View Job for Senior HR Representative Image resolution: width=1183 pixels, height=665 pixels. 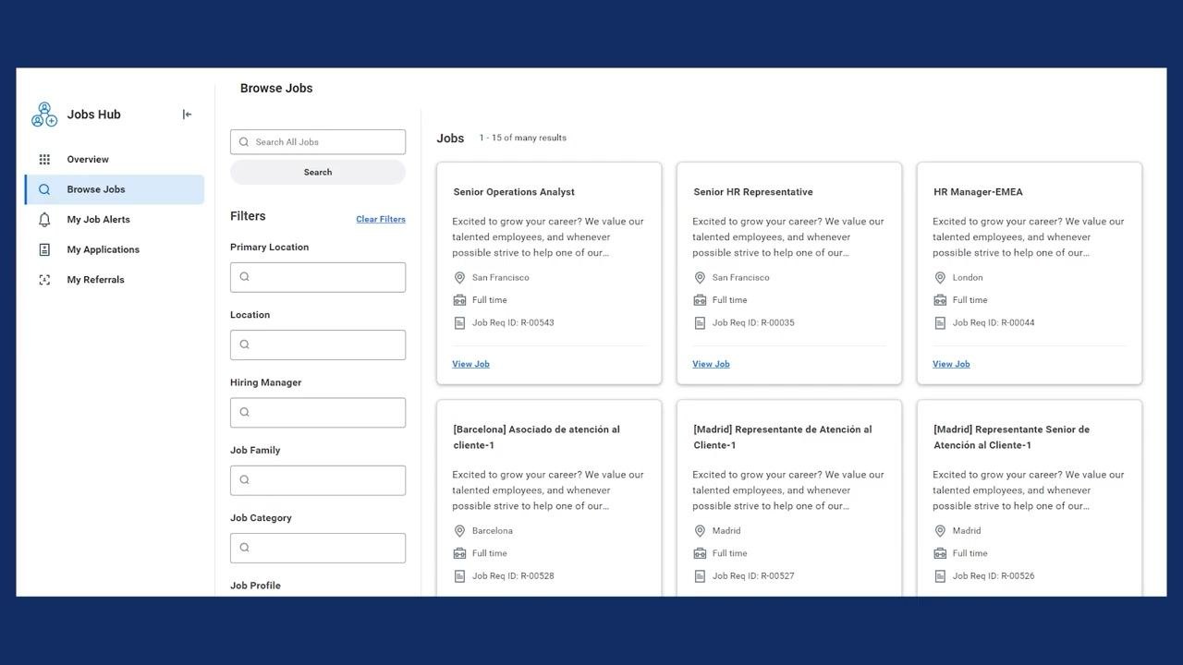(711, 364)
